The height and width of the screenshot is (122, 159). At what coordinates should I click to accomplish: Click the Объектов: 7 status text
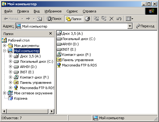point(12,118)
